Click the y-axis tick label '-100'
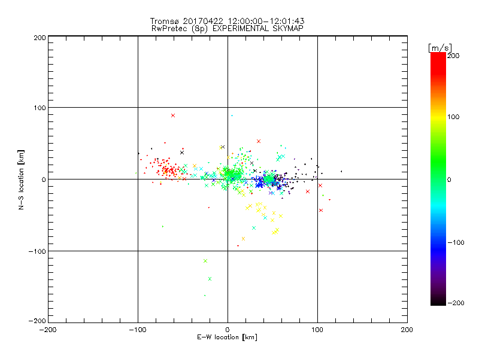This screenshot has width=479, height=359. [37, 251]
